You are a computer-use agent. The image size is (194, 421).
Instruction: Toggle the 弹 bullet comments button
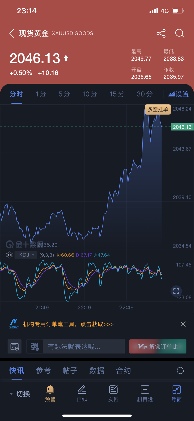pyautogui.click(x=35, y=347)
